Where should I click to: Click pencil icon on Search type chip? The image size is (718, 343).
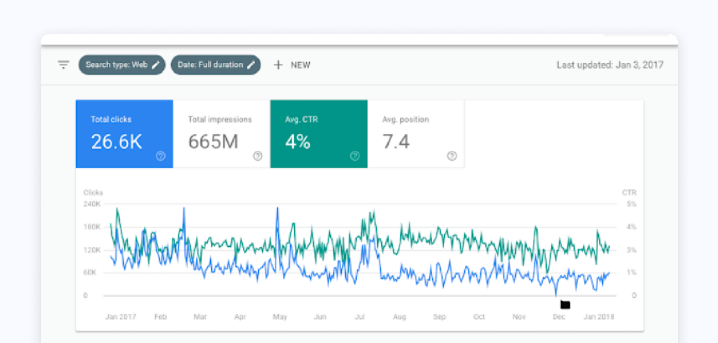coord(156,65)
